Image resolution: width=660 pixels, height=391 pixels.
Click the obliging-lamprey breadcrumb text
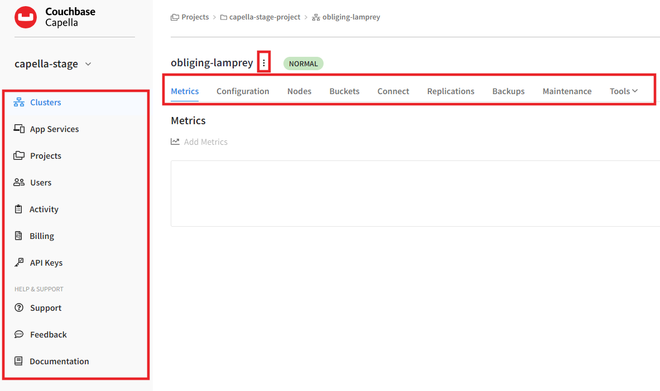[351, 17]
